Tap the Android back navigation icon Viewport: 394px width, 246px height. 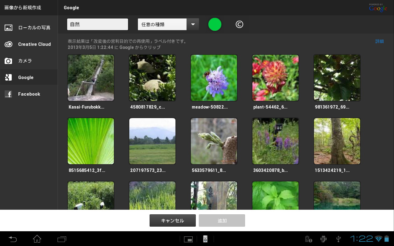click(12, 239)
